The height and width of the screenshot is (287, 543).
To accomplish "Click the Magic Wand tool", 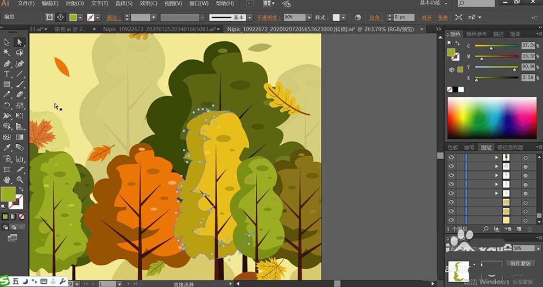I will [7, 53].
